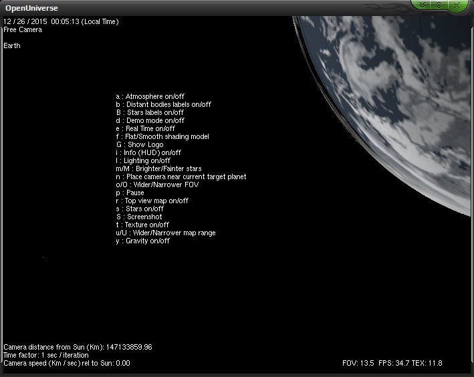Click 'b : Distant bodies labels on/off' line
This screenshot has height=377, width=474.
click(163, 104)
